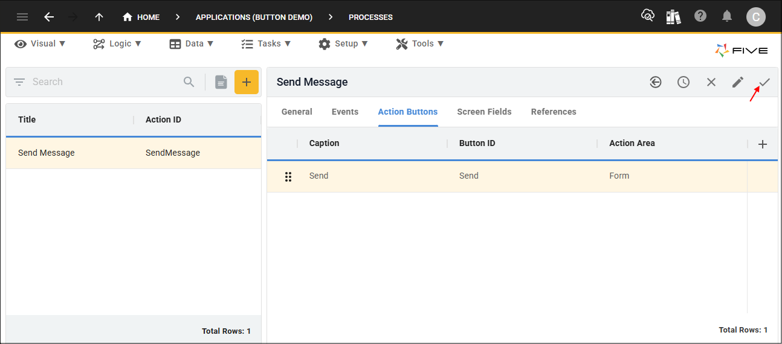The height and width of the screenshot is (344, 782).
Task: Open the hamburger navigation menu
Action: point(22,17)
